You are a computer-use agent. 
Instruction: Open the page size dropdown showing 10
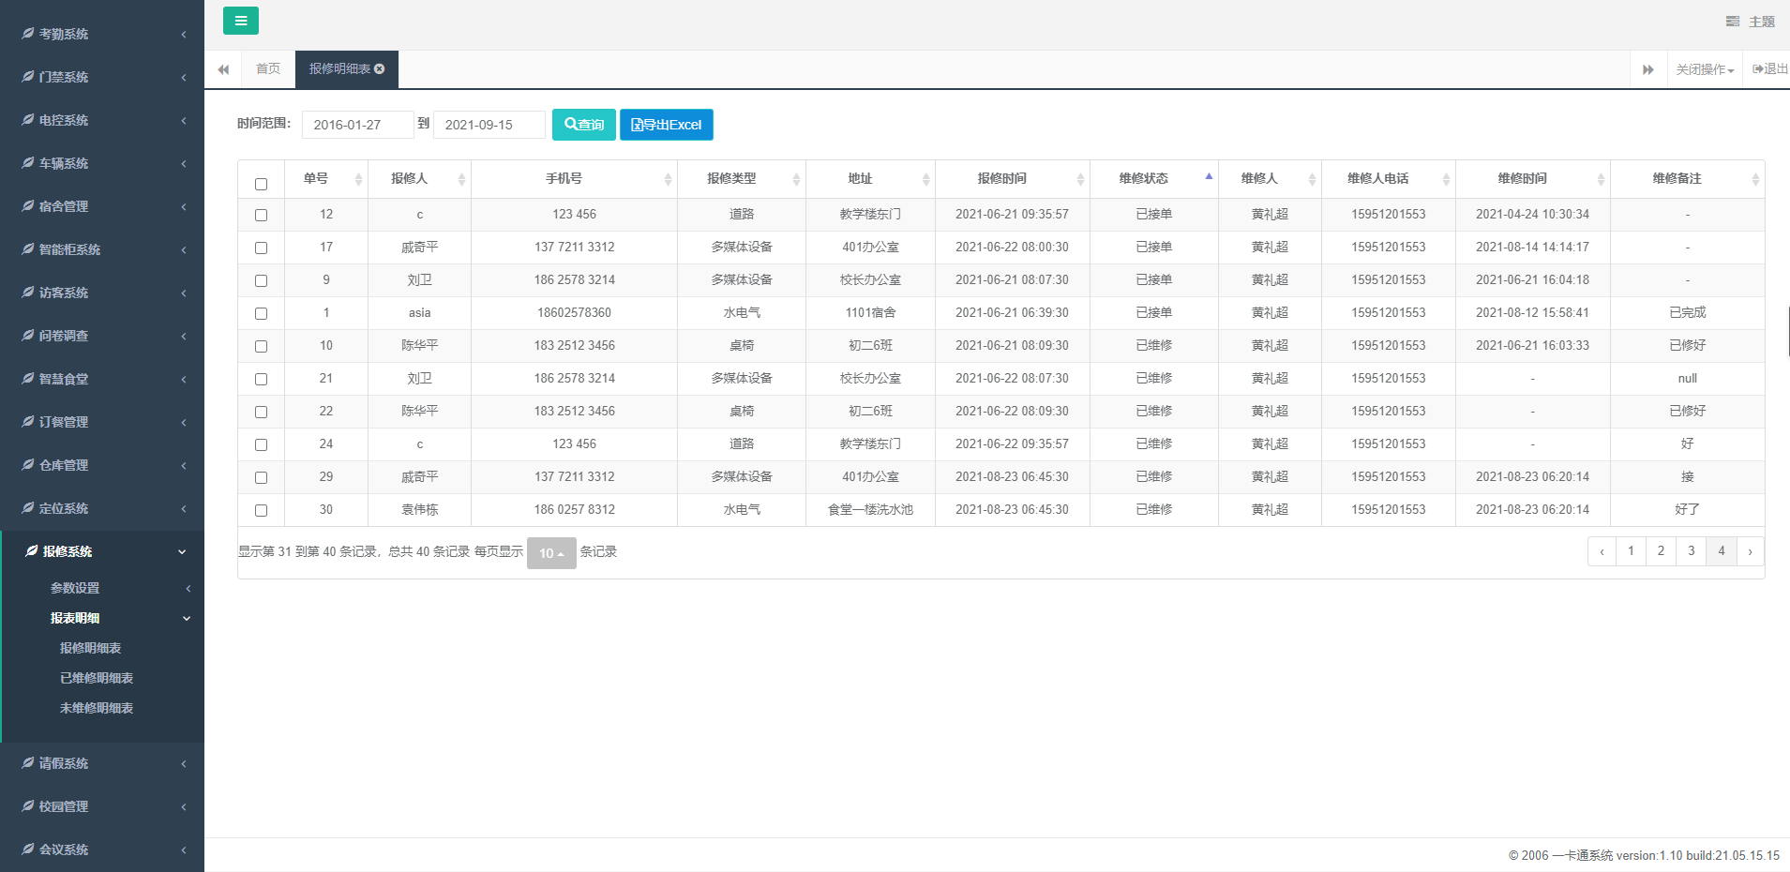[551, 553]
